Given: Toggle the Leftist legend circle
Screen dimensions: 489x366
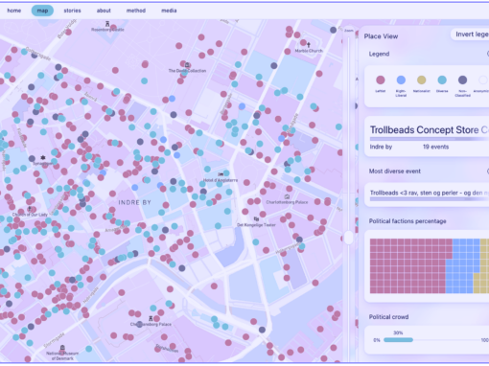Looking at the screenshot, I should 381,80.
